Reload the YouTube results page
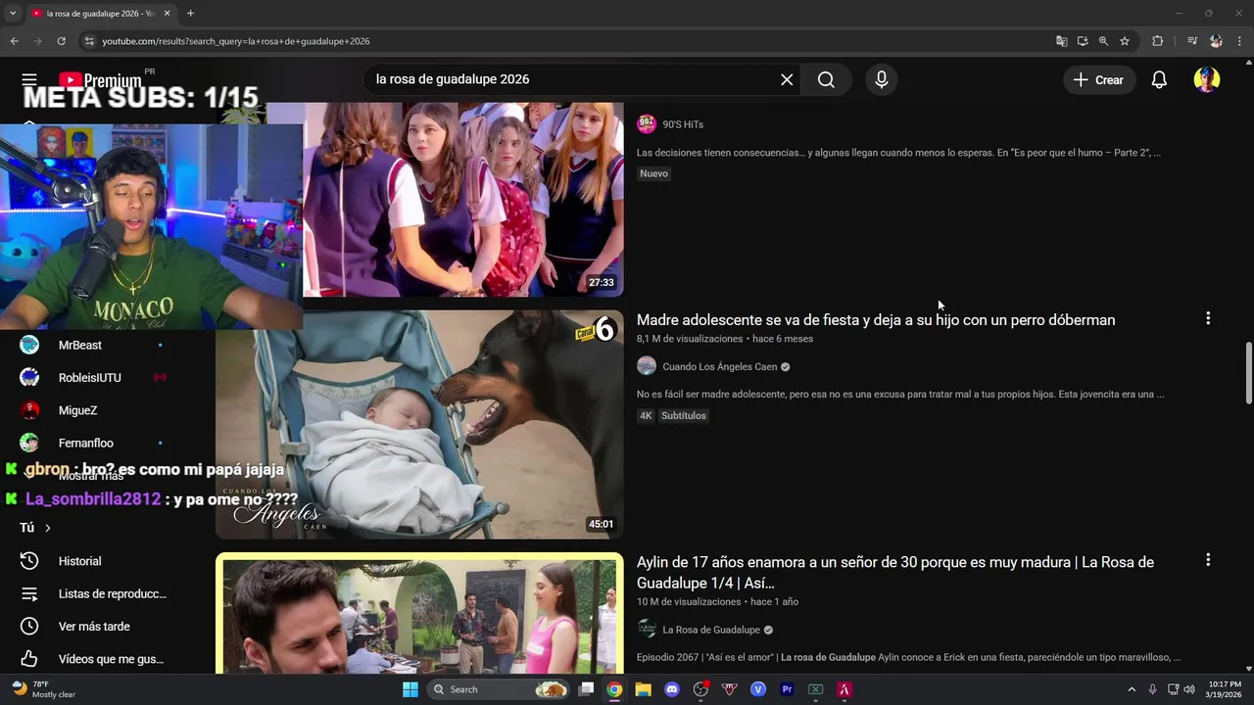The image size is (1254, 705). (61, 41)
